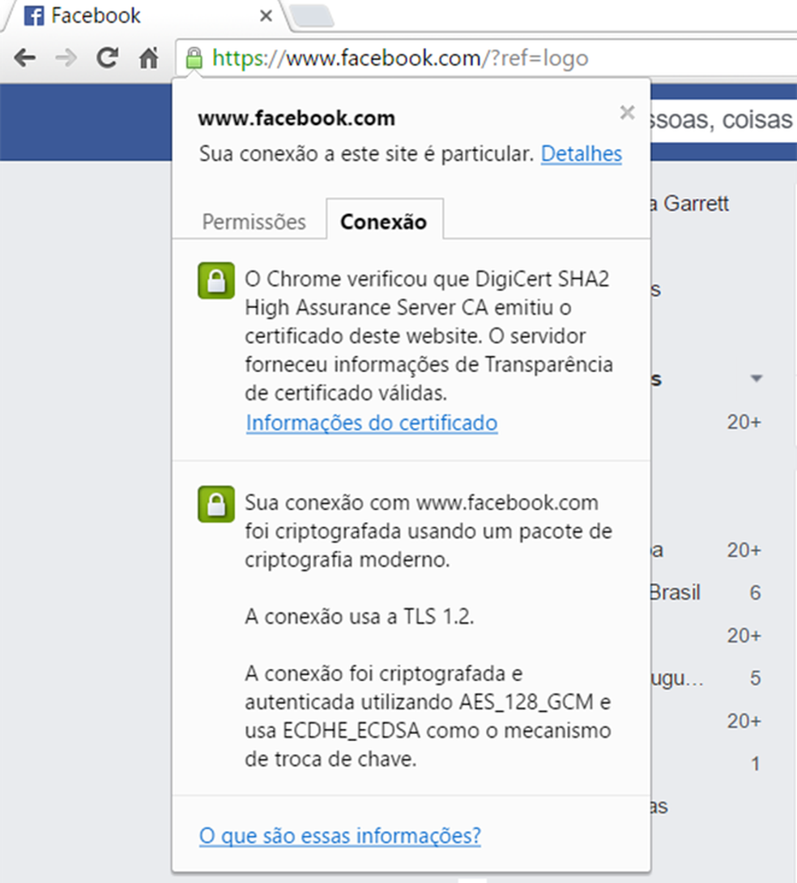This screenshot has height=883, width=797.
Task: Close the site security popup
Action: (x=627, y=113)
